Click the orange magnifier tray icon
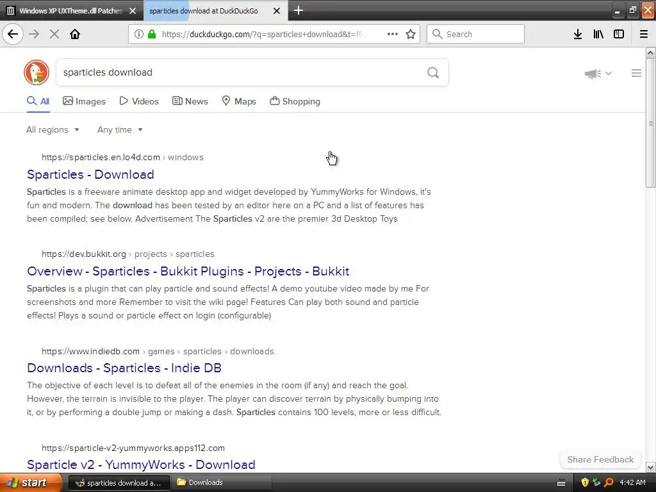This screenshot has width=656, height=492. tap(609, 483)
